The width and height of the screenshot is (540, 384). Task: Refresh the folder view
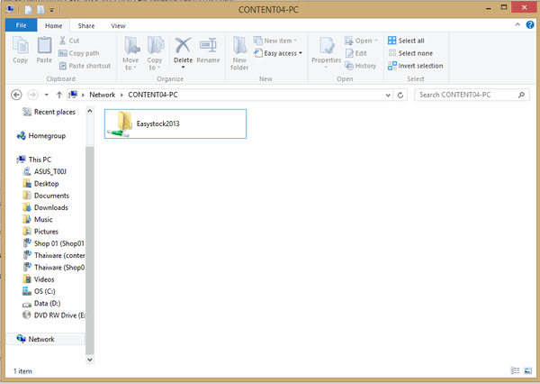400,95
